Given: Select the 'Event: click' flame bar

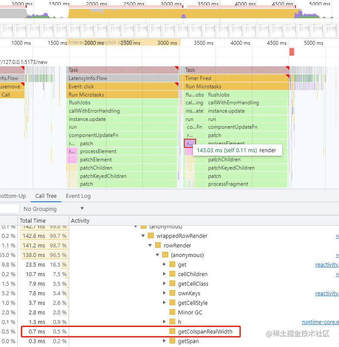Looking at the screenshot, I should coord(122,86).
